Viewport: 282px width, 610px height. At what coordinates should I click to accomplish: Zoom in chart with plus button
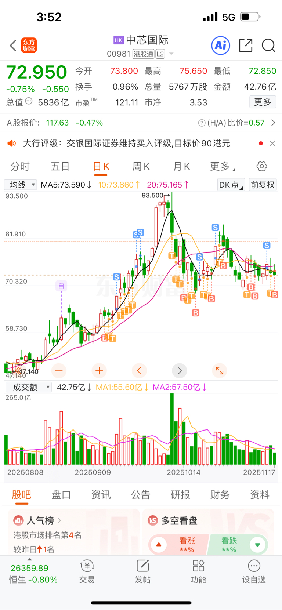[99, 371]
